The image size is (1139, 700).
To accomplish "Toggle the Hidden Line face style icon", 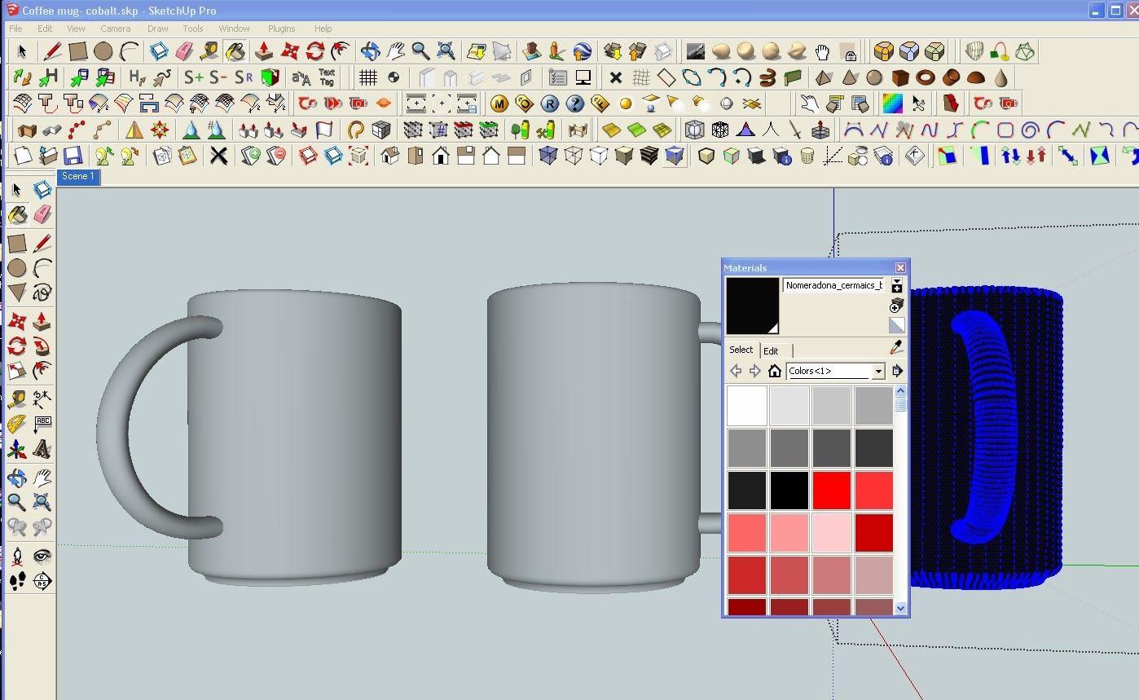I will click(599, 155).
